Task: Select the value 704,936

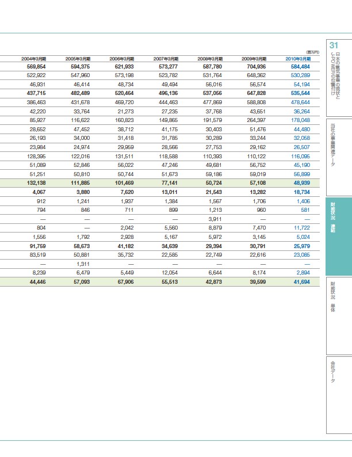Action: [257, 66]
